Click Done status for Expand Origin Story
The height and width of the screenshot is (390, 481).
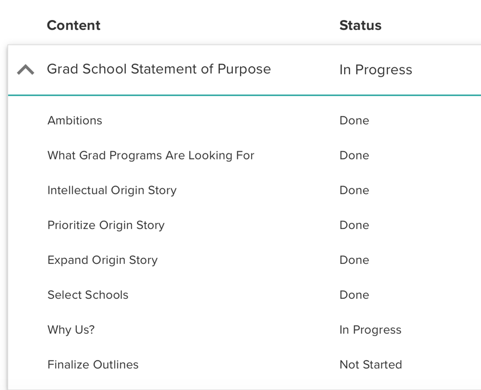click(x=354, y=260)
